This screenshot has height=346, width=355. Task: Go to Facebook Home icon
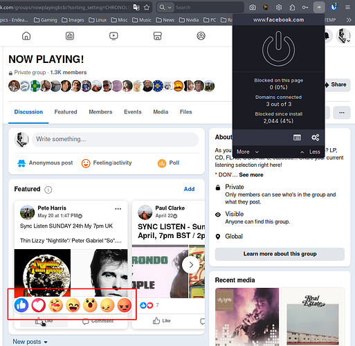(26, 36)
